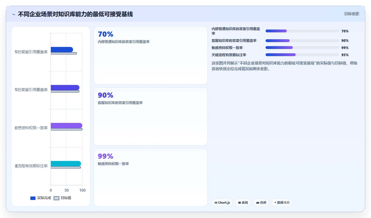Toggle the 目标值 legend swatch
This screenshot has height=218, width=371.
coord(56,198)
